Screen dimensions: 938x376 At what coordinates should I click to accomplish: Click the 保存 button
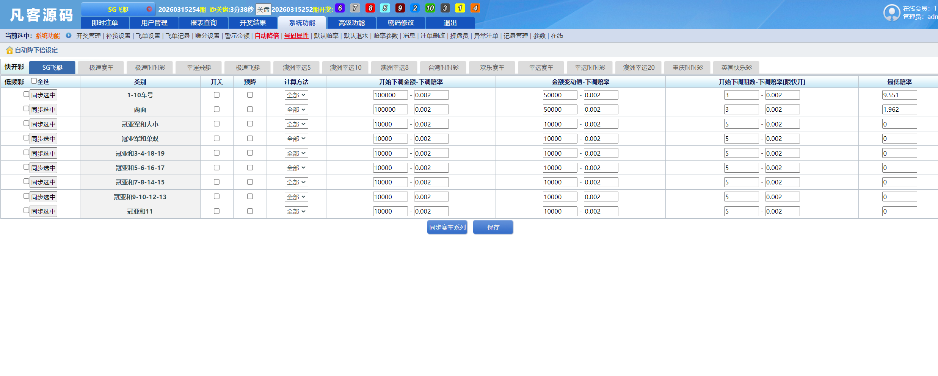pos(493,227)
